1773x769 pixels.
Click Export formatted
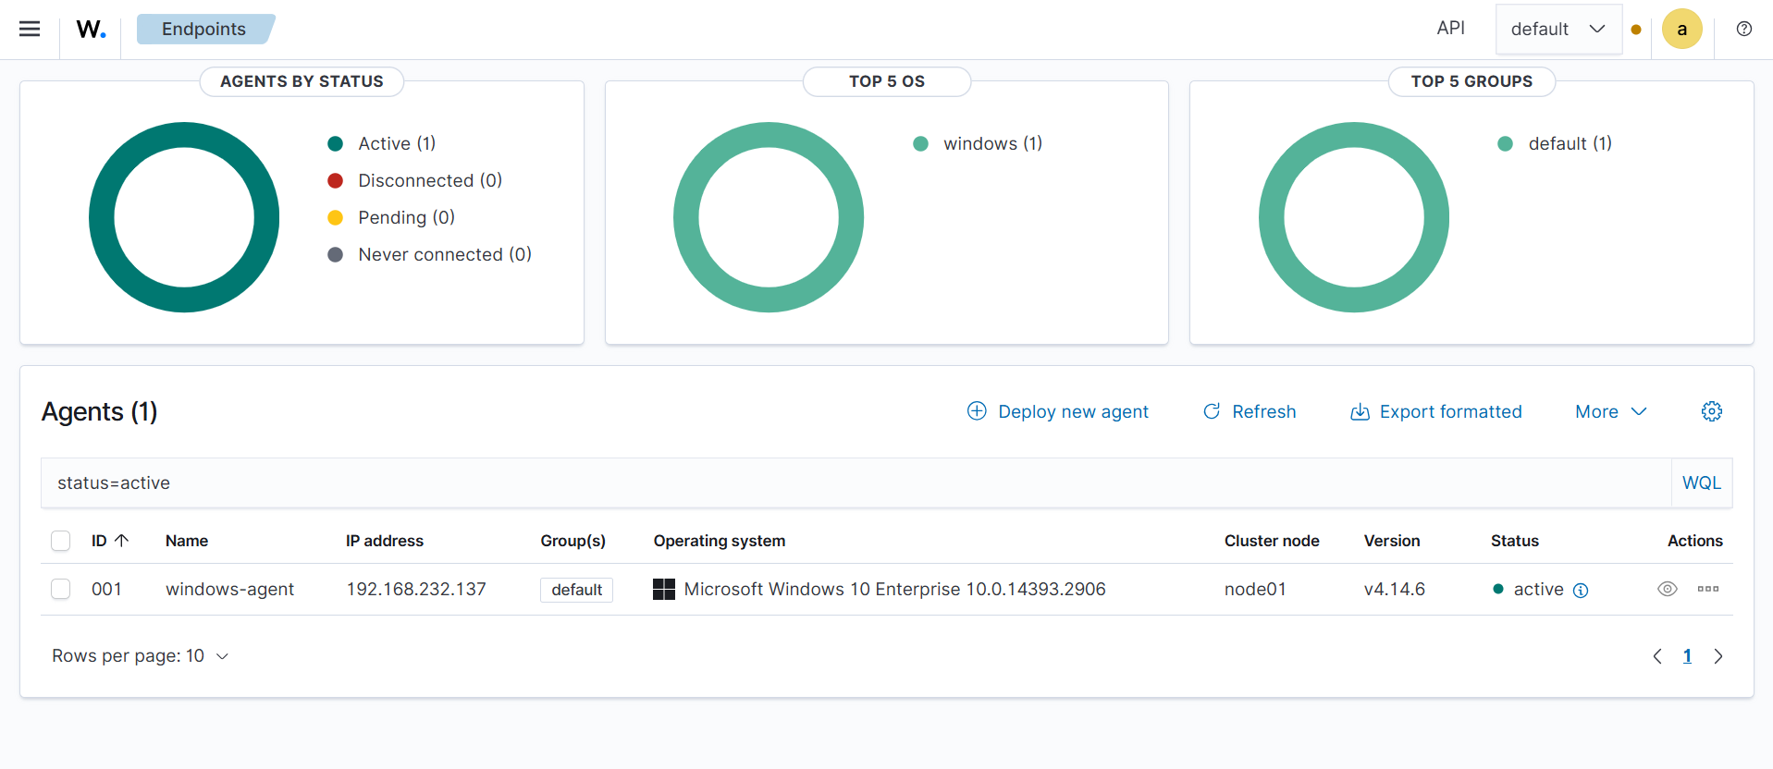pos(1435,411)
